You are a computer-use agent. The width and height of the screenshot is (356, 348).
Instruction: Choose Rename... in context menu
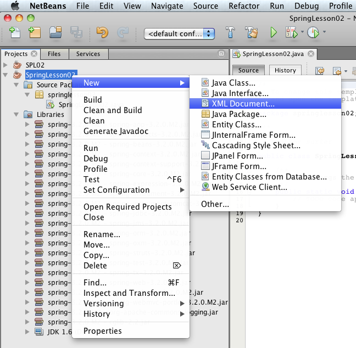pos(131,234)
